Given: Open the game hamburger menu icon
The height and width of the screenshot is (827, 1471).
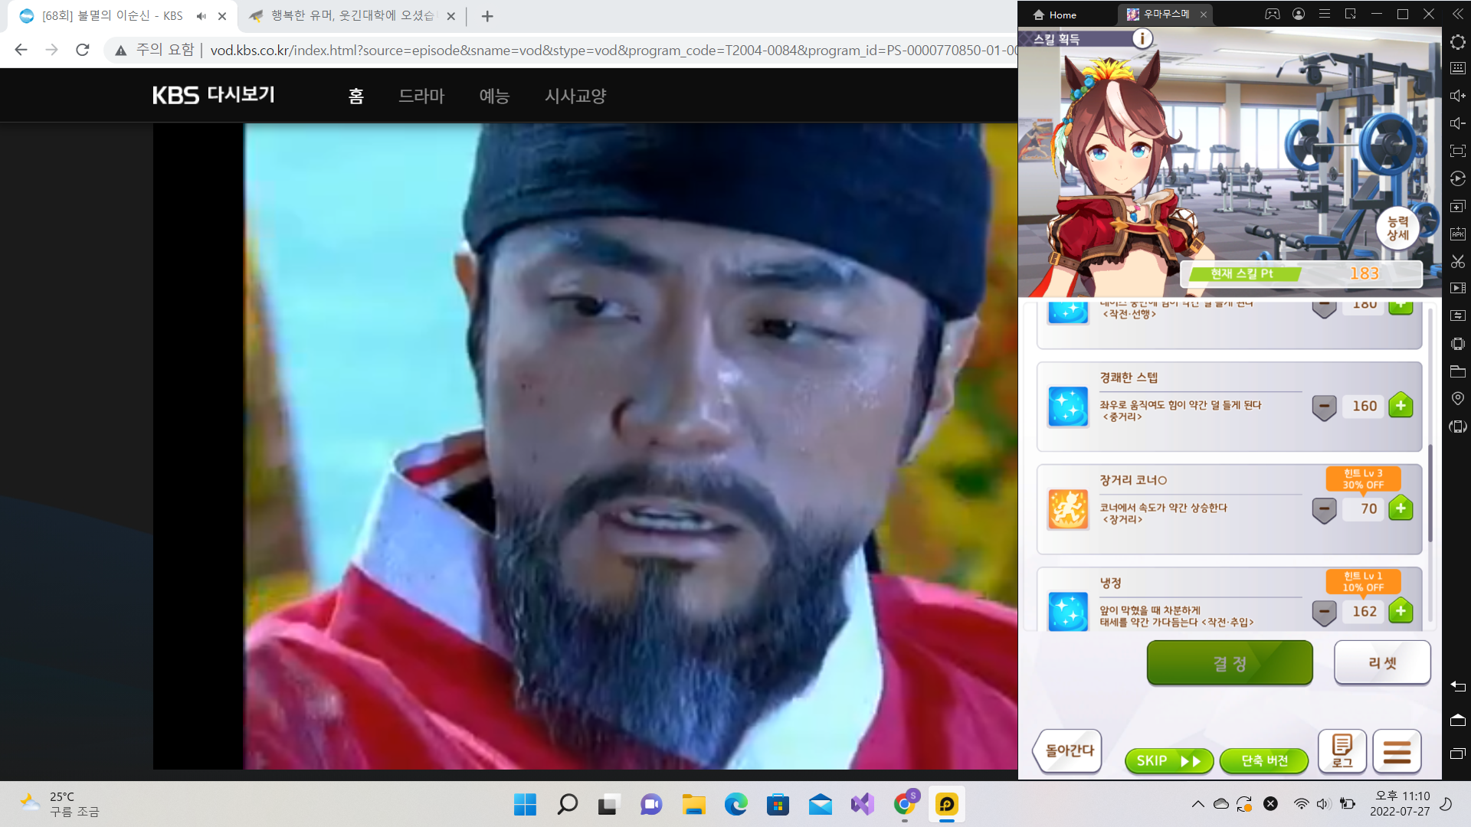Looking at the screenshot, I should tap(1397, 750).
